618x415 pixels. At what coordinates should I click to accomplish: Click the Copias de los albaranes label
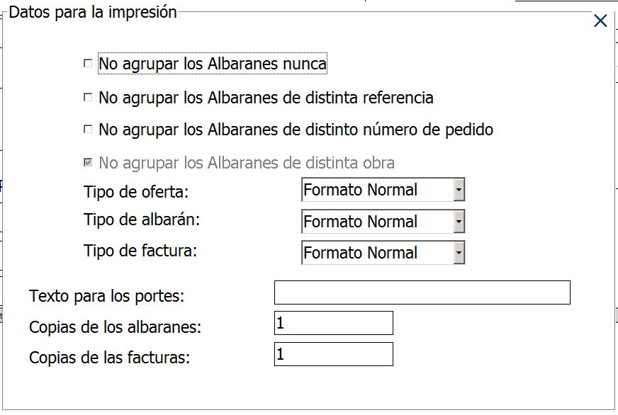(116, 327)
